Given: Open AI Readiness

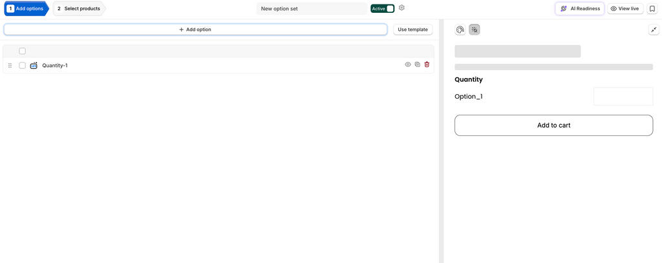Looking at the screenshot, I should coord(580,8).
